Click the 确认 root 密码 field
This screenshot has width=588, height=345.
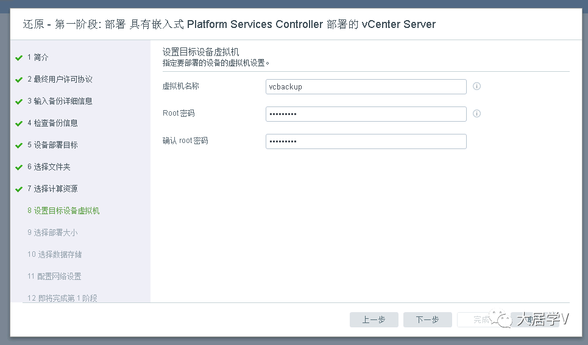366,141
